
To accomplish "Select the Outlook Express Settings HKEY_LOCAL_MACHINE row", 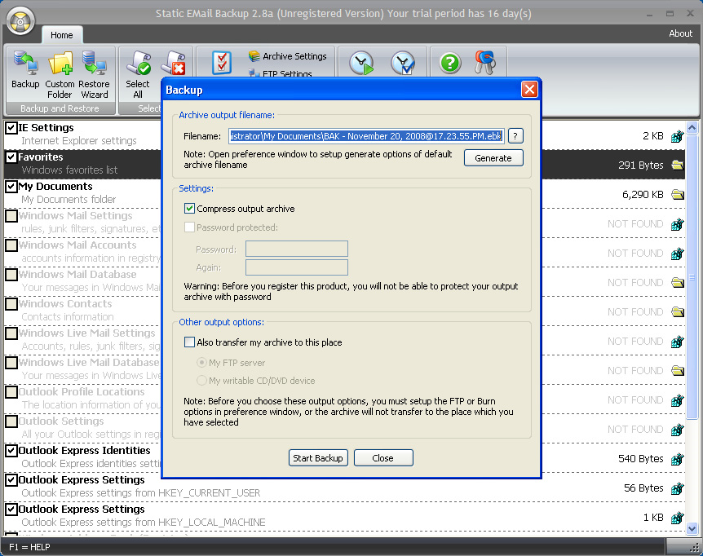I will 344,516.
